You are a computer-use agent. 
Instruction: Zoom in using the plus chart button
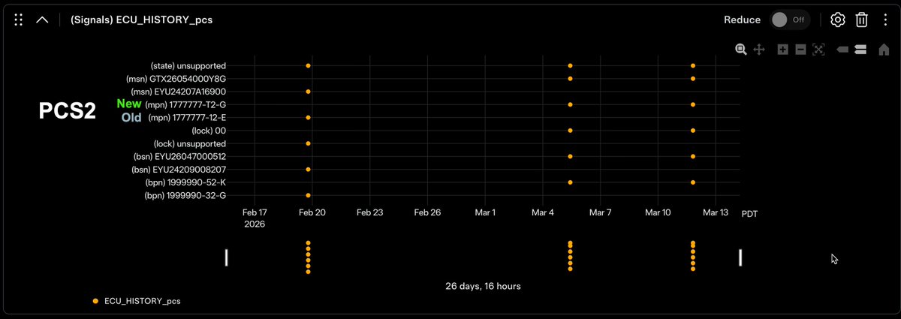(x=783, y=50)
